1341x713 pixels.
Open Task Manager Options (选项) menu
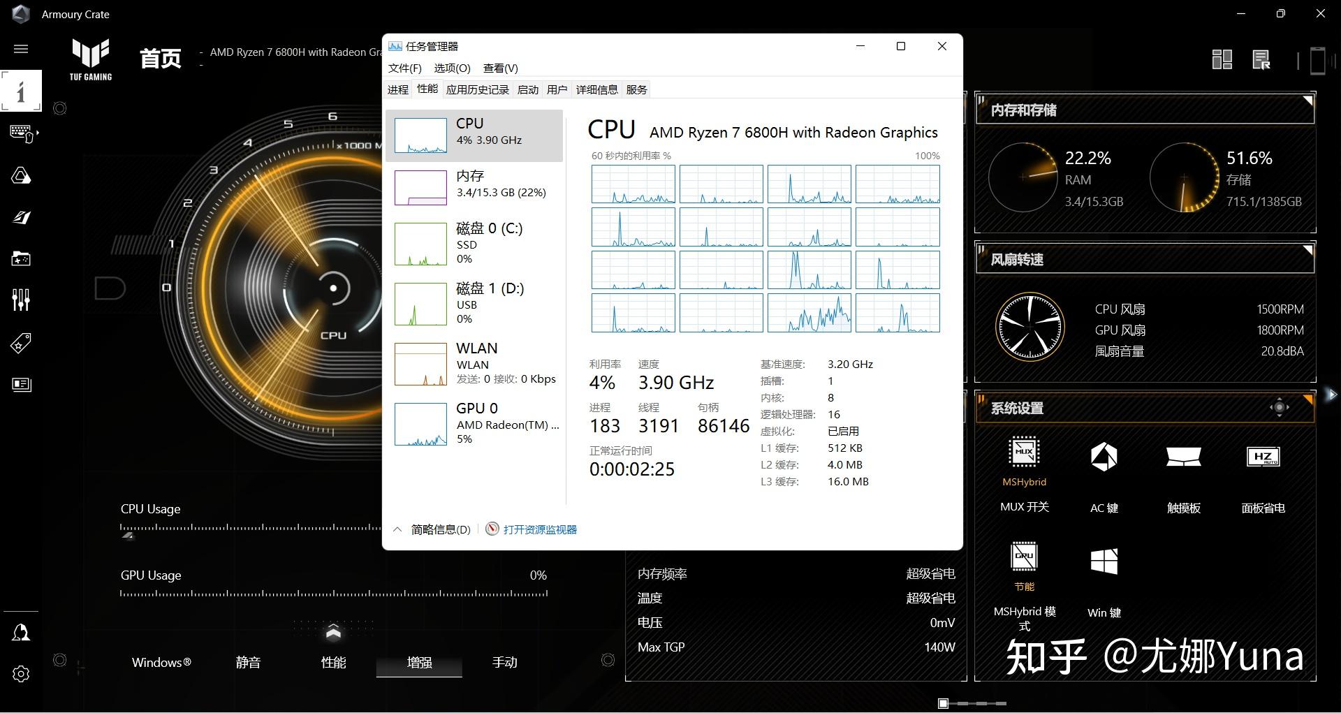452,68
